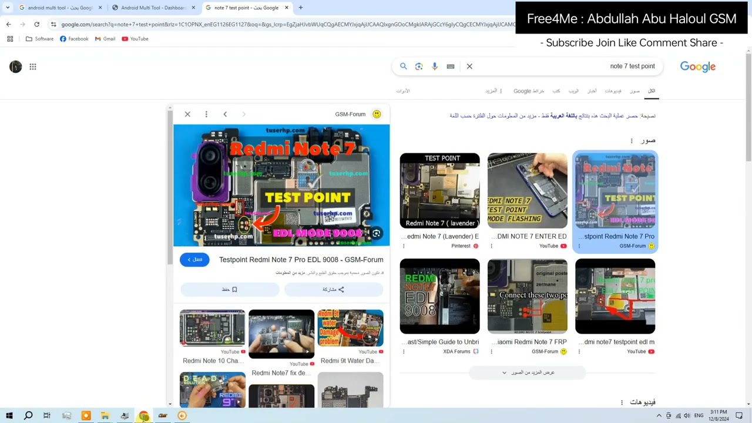The width and height of the screenshot is (752, 423).
Task: Open Redmi Note 7 Enter EDL YouTube thumbnail
Action: coord(528,190)
